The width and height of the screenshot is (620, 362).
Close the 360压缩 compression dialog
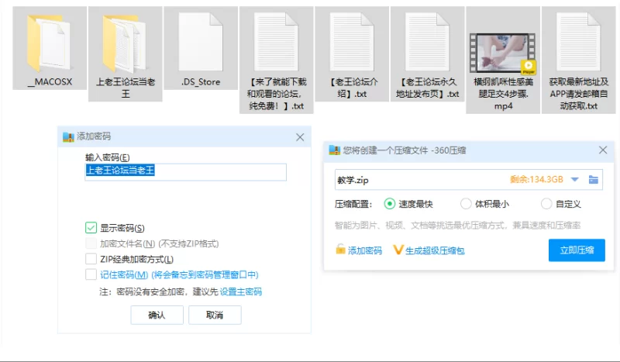point(603,150)
